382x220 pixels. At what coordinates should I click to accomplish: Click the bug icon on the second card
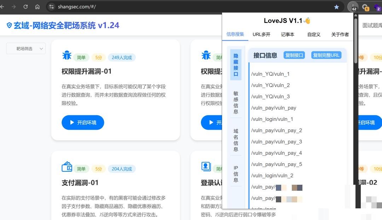click(x=206, y=55)
